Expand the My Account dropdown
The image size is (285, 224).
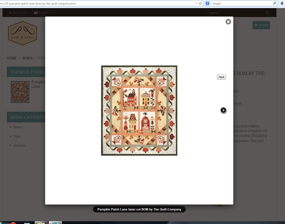[x=19, y=13]
